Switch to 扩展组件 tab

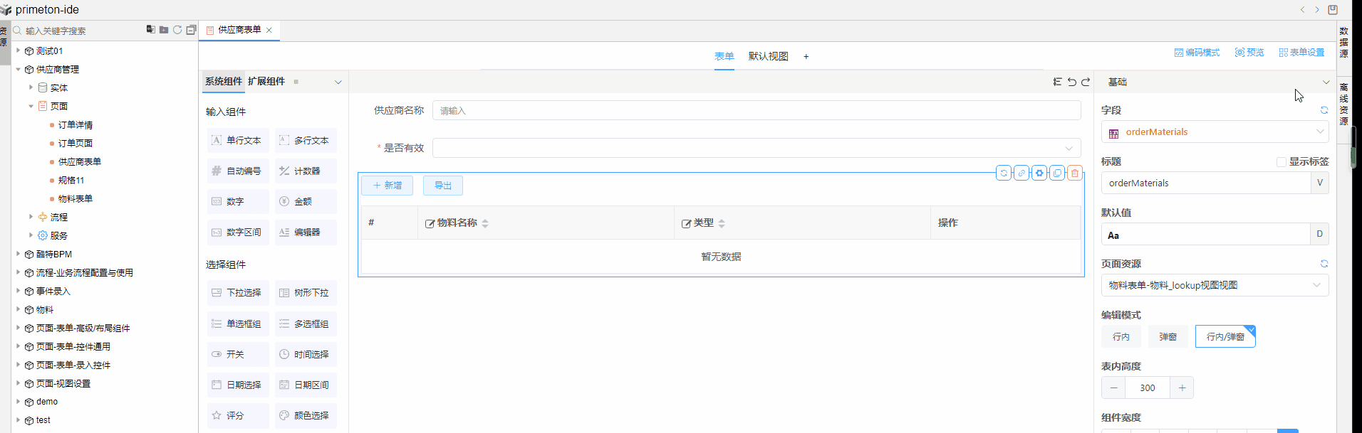pos(266,82)
